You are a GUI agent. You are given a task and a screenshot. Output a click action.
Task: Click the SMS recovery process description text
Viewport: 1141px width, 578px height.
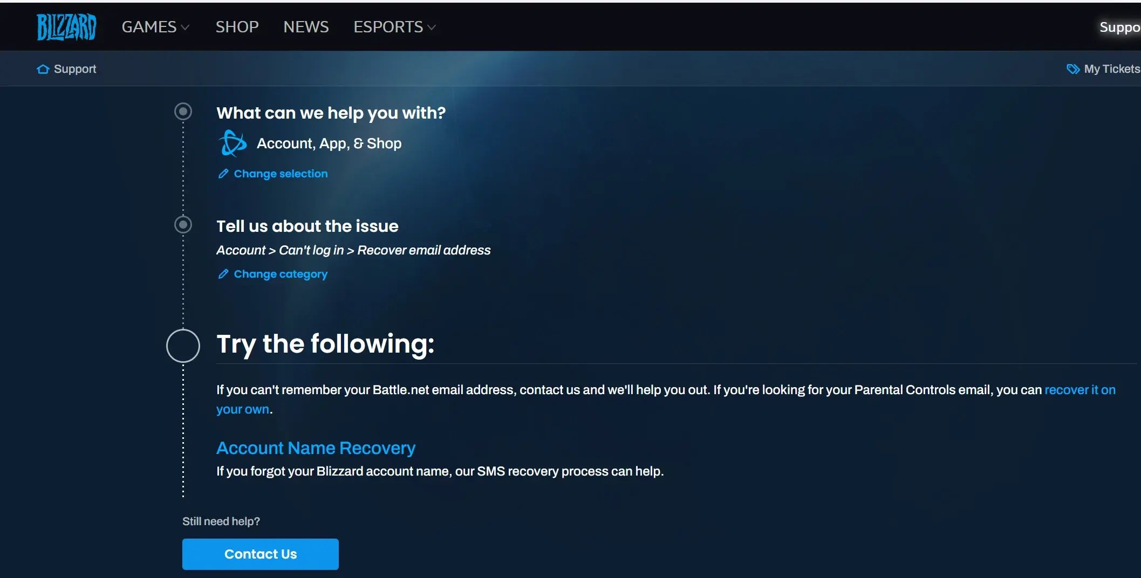tap(440, 471)
